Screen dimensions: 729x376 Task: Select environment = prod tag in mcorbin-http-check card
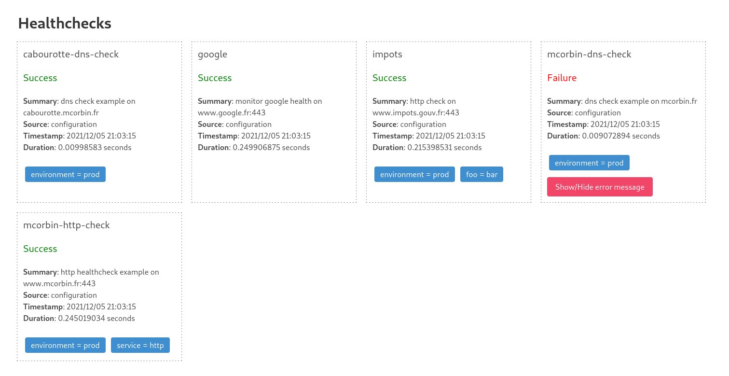click(65, 345)
